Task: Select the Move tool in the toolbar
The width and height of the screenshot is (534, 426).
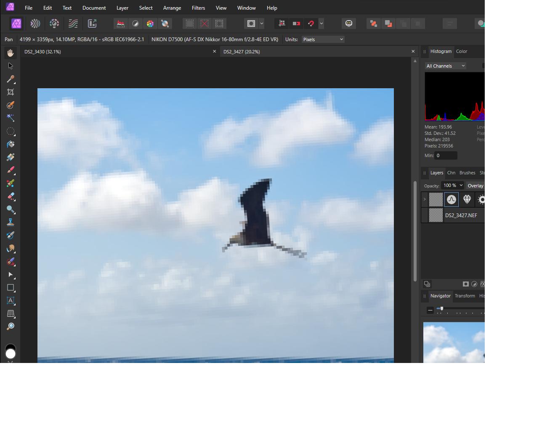Action: [x=10, y=66]
